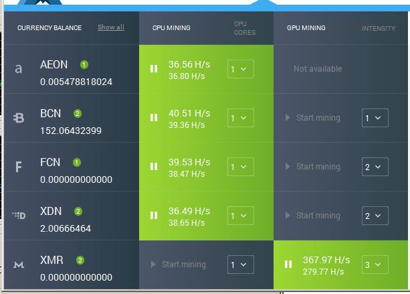Click the XMR Monero logo icon
Screen dimensions: 410x294
19,265
